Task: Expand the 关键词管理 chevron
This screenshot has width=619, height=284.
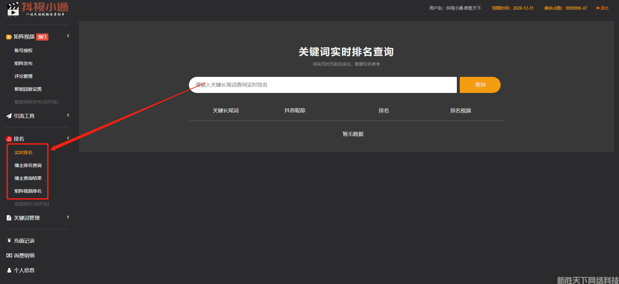Action: tap(68, 217)
